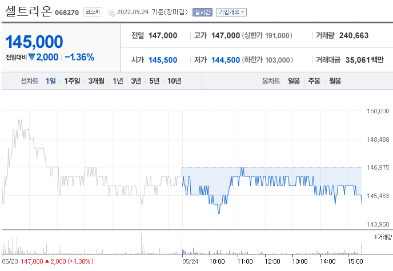Click the 코스피 market badge

93,12
